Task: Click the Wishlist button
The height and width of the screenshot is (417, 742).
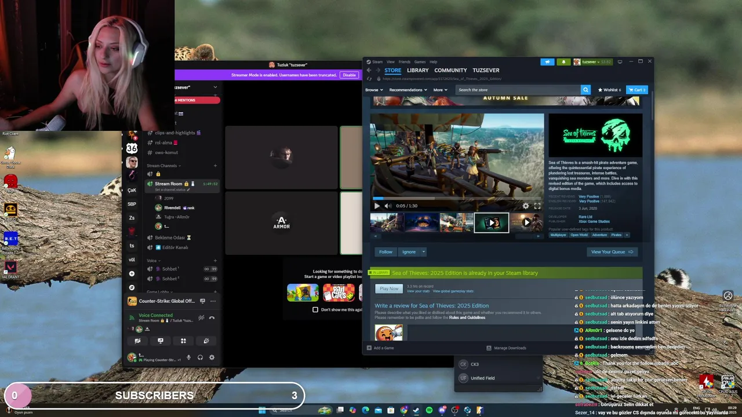Action: pyautogui.click(x=609, y=90)
